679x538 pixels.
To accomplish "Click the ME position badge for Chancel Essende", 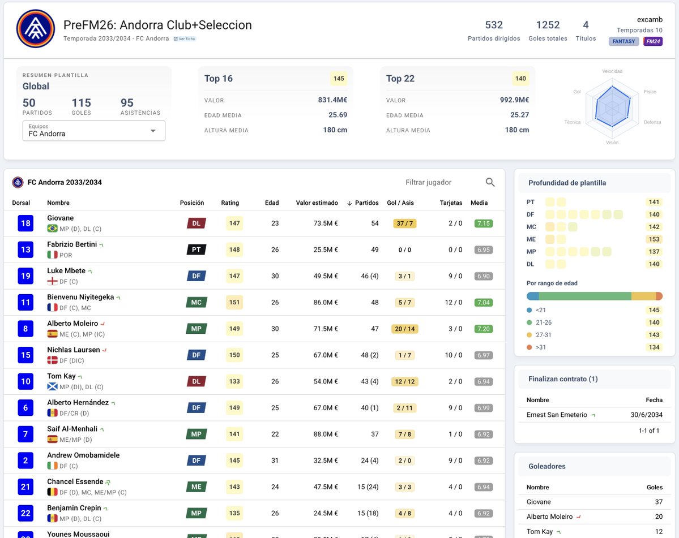I will 197,488.
